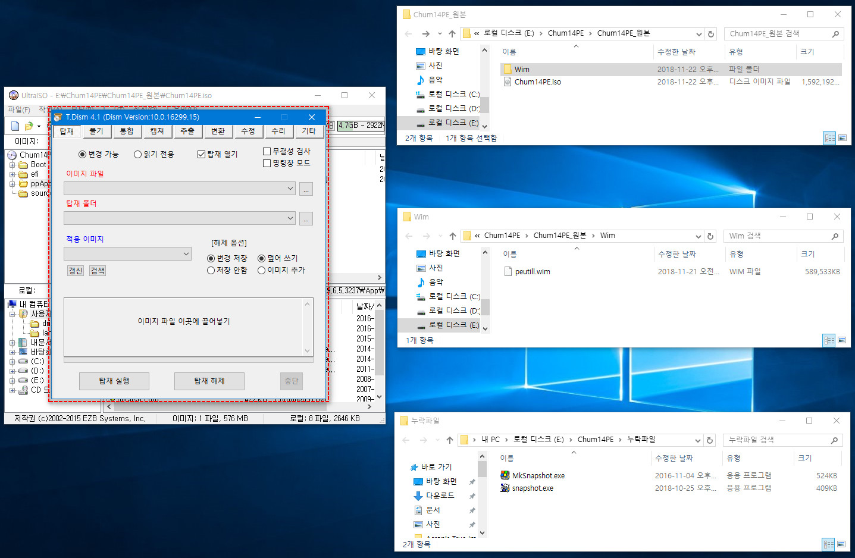Open address history dropdown in 누락파일 window
The height and width of the screenshot is (558, 855).
pyautogui.click(x=697, y=440)
